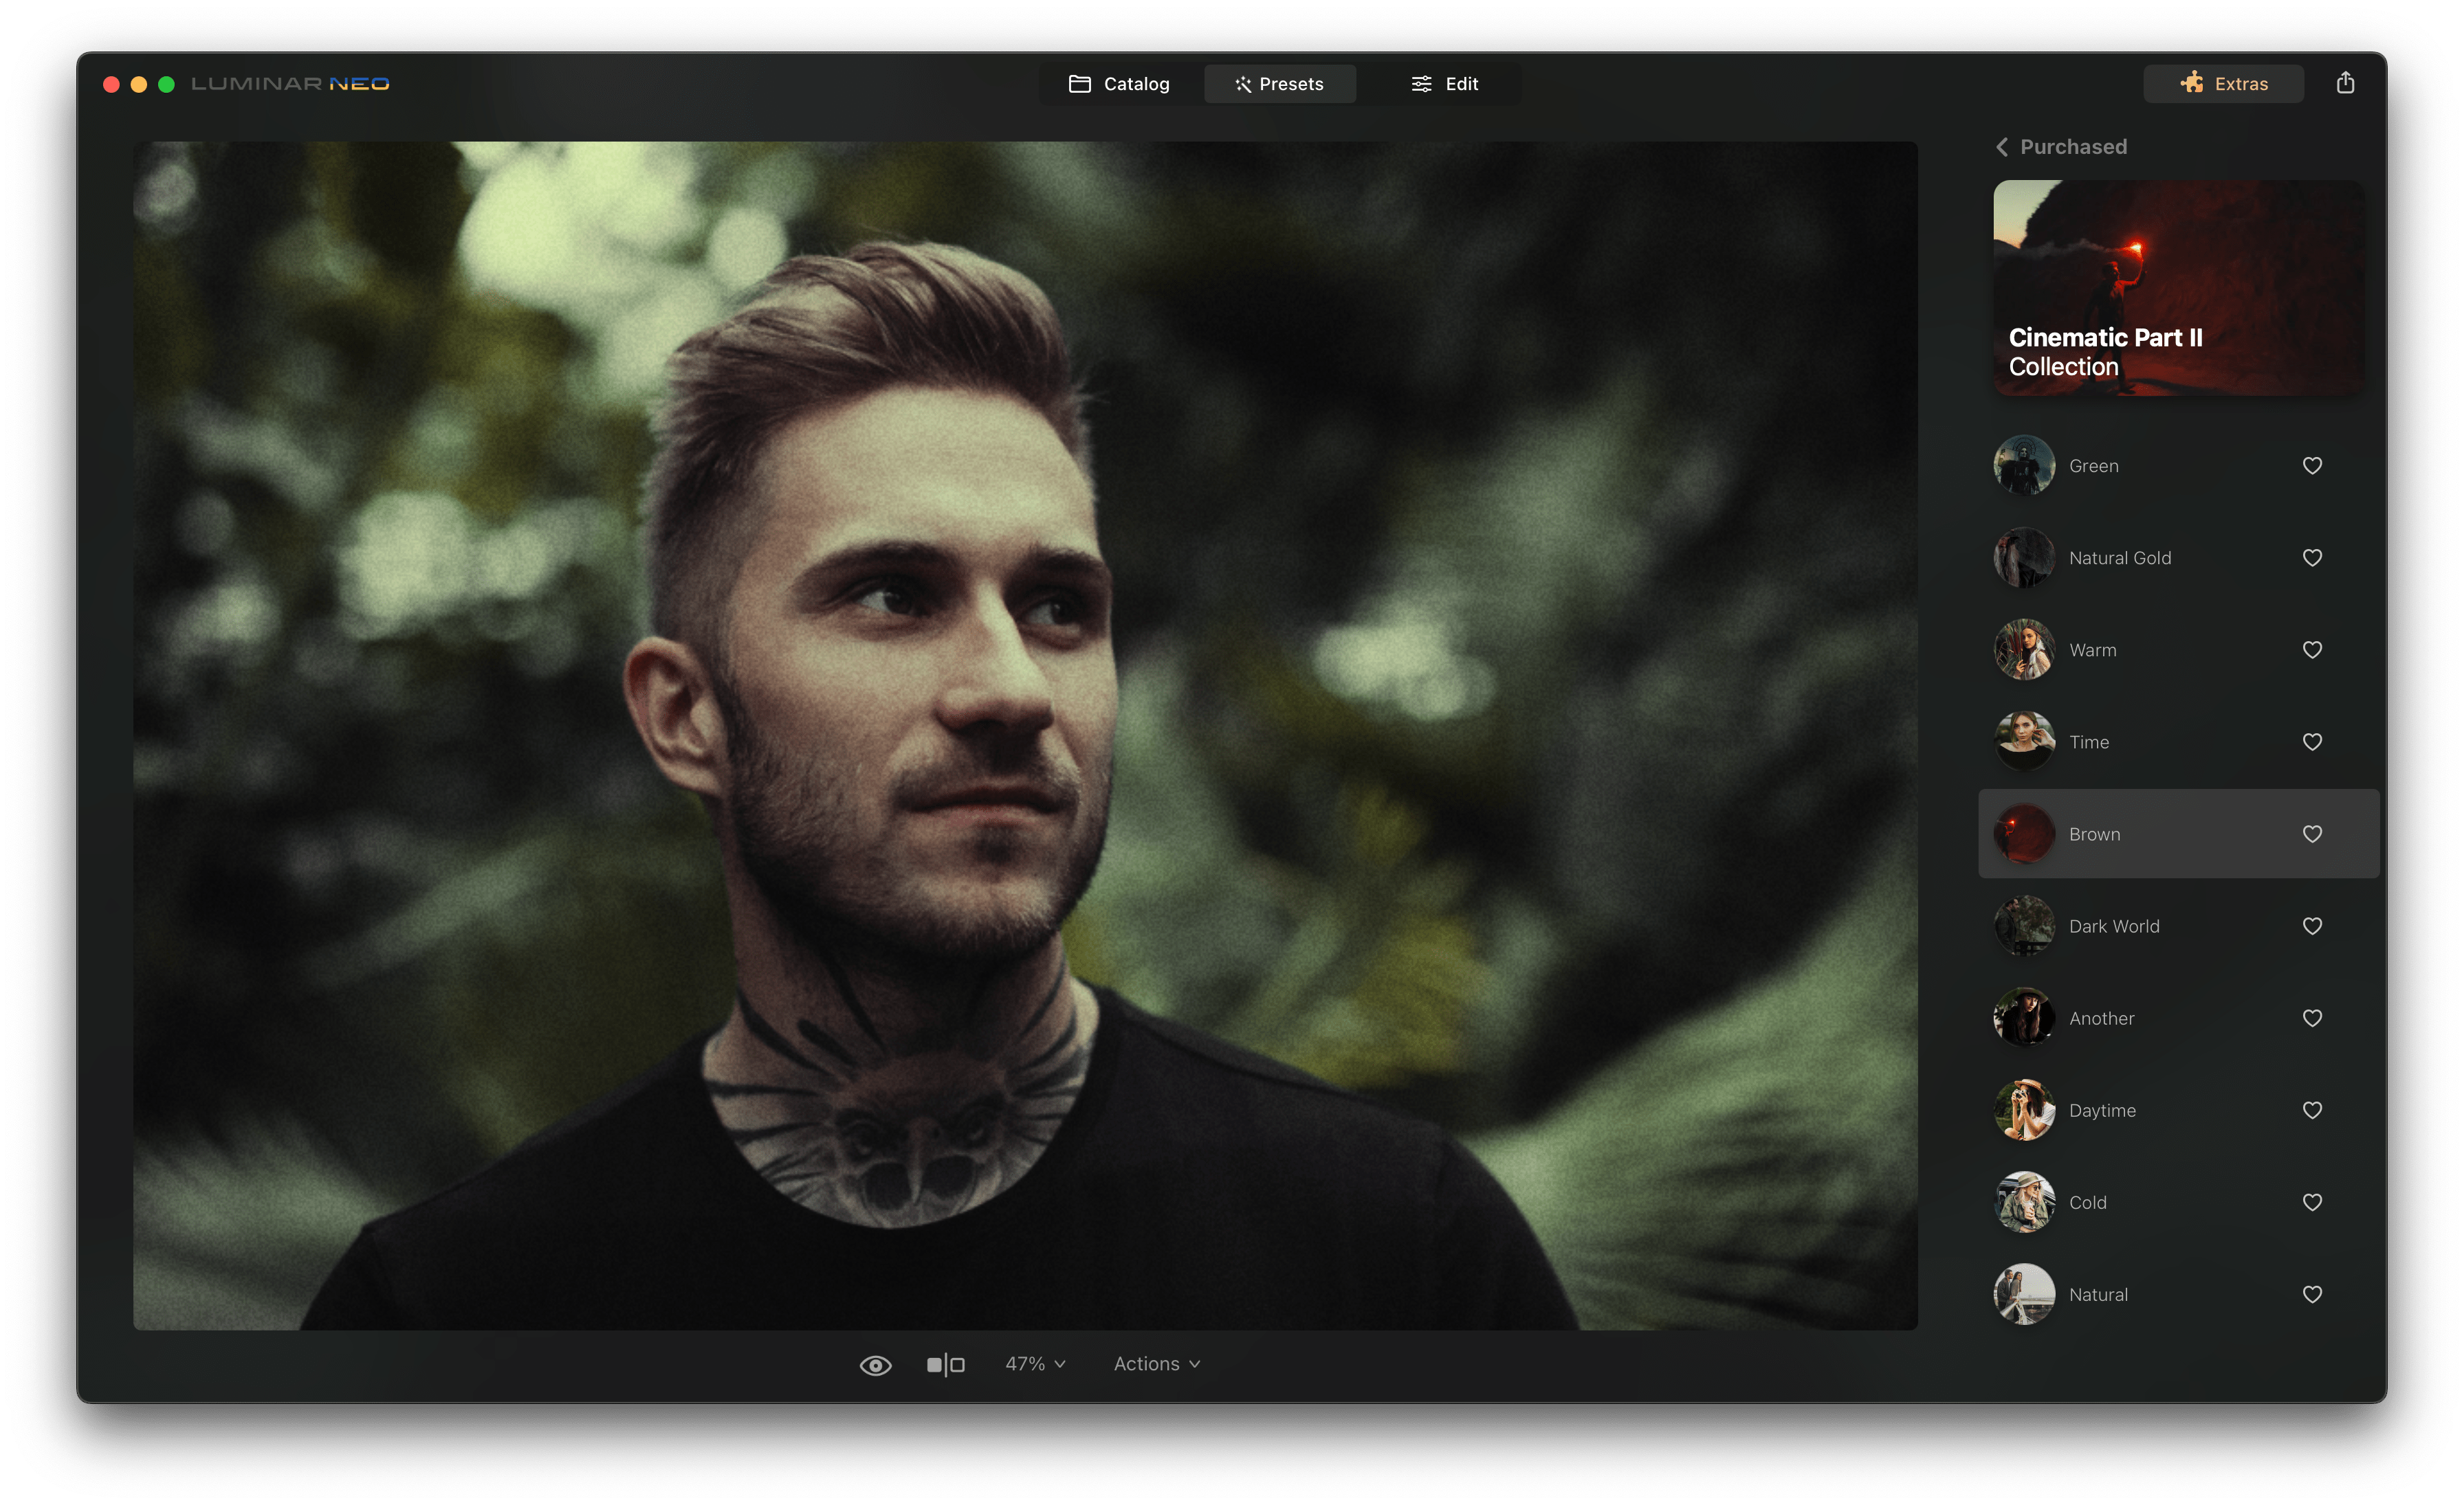Open the Extras button

(2223, 84)
